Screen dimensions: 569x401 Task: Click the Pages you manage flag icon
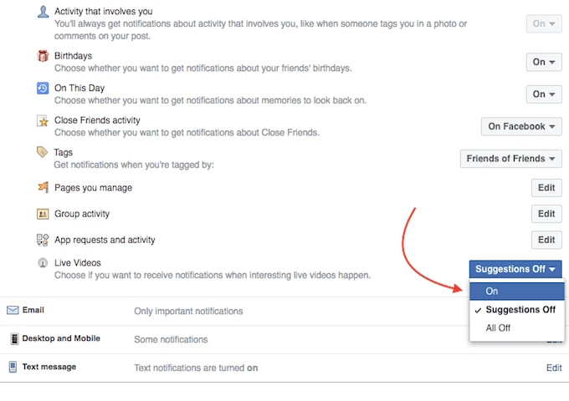click(43, 188)
